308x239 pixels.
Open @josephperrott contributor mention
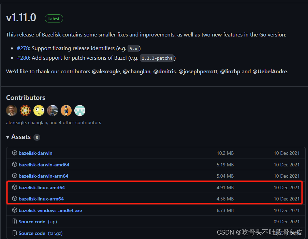[198, 72]
